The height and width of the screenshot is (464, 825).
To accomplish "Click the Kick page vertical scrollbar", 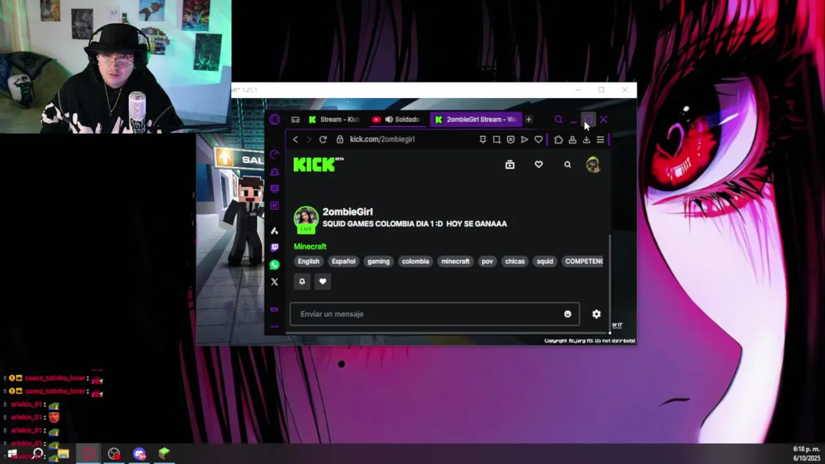I will (x=609, y=284).
